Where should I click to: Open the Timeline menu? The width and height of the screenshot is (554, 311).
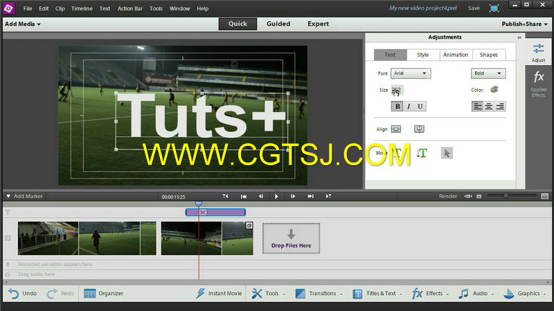82,8
